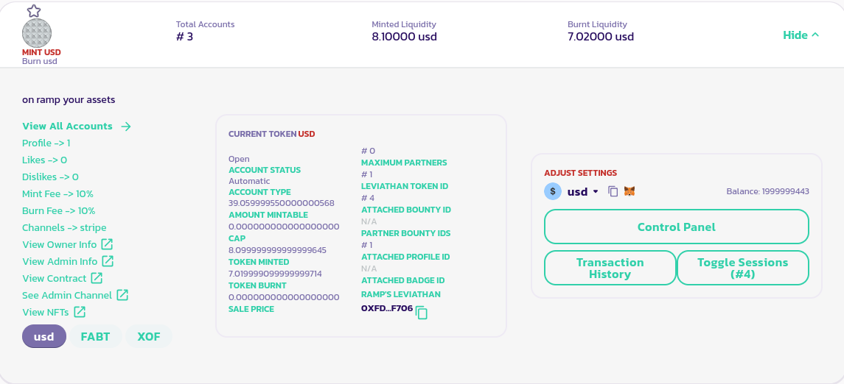844x384 pixels.
Task: Copy the Ramp's Leviathan address 0XFD...F706
Action: [422, 313]
